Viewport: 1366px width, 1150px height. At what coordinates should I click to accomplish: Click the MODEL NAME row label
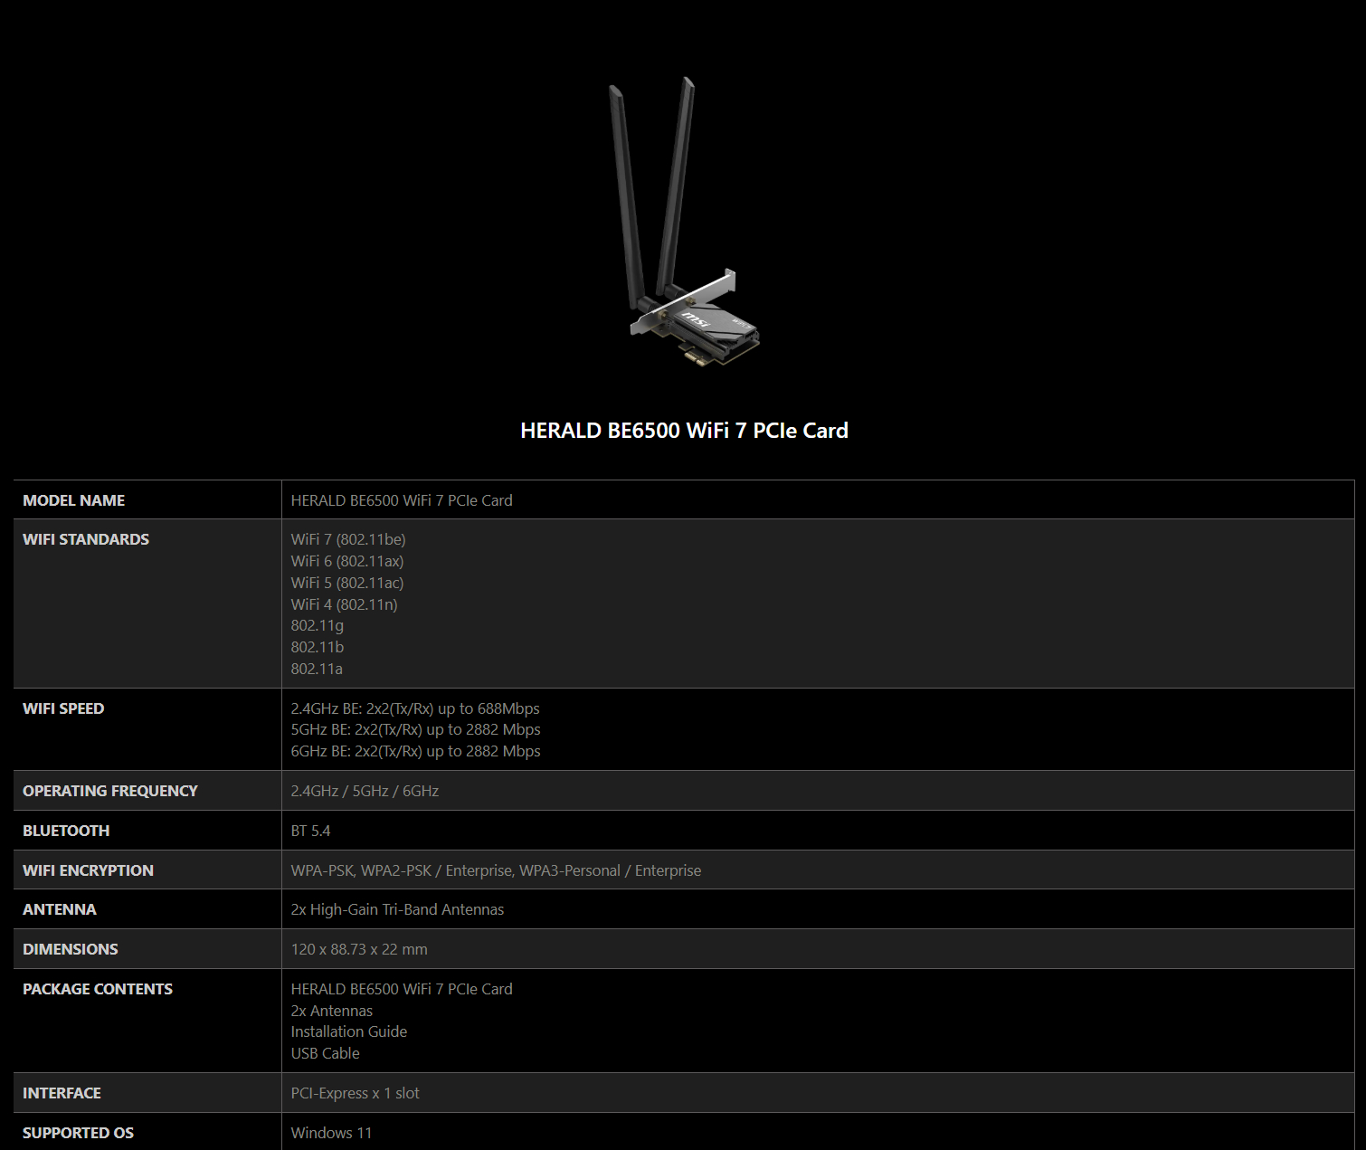[73, 500]
